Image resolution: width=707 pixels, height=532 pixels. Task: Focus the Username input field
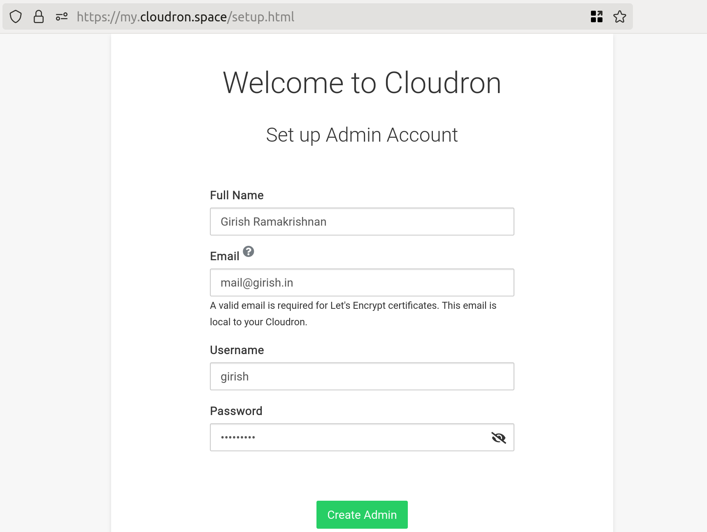click(362, 376)
